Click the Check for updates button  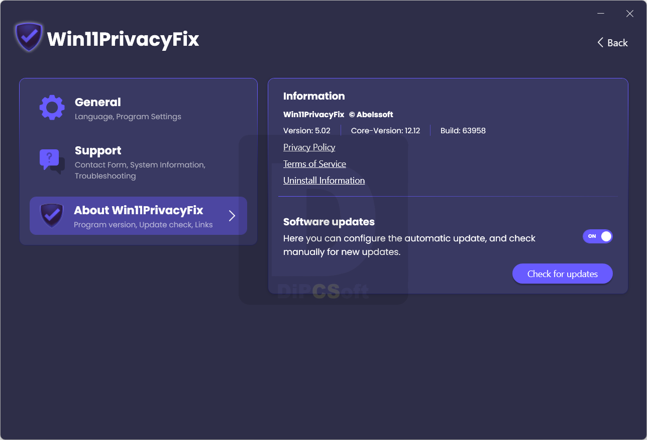click(x=563, y=274)
